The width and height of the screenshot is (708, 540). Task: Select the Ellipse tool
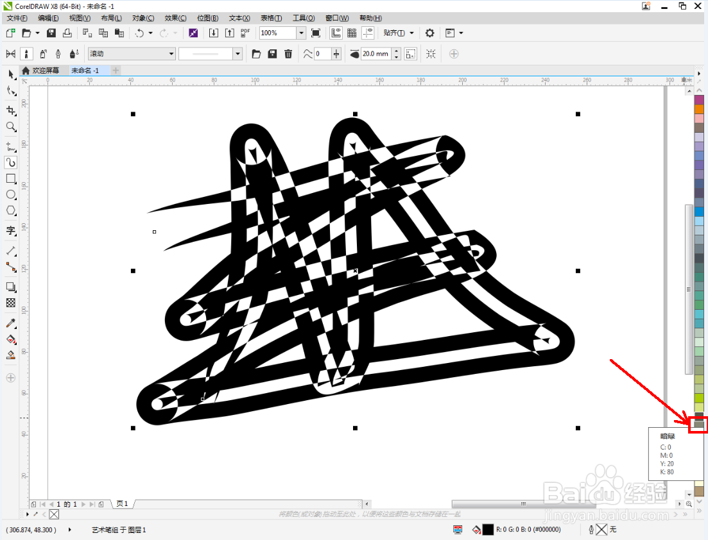coord(11,195)
